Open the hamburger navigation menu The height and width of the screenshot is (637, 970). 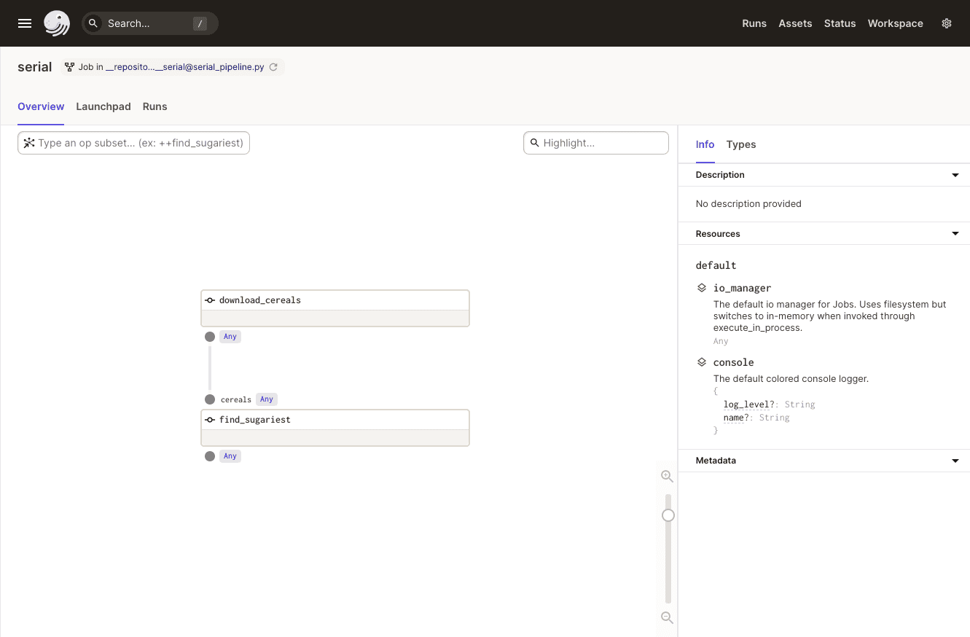pos(25,23)
